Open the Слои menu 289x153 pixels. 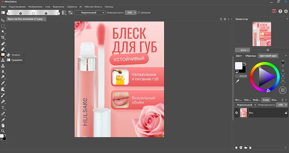48,6
